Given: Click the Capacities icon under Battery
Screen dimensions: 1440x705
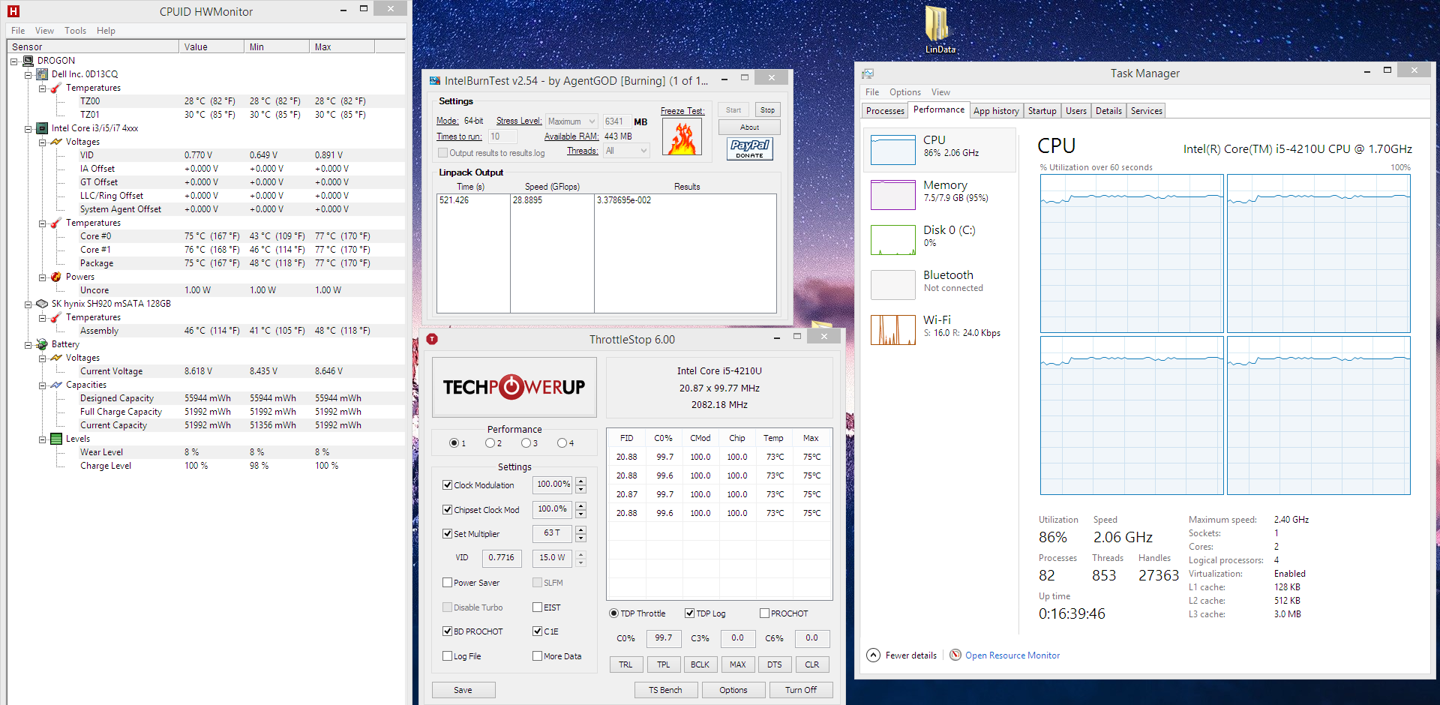Looking at the screenshot, I should (56, 385).
